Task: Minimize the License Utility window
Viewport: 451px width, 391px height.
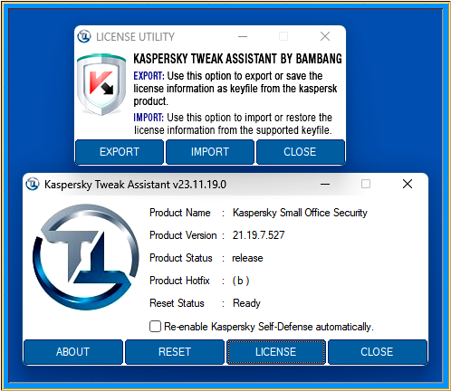Action: tap(243, 36)
